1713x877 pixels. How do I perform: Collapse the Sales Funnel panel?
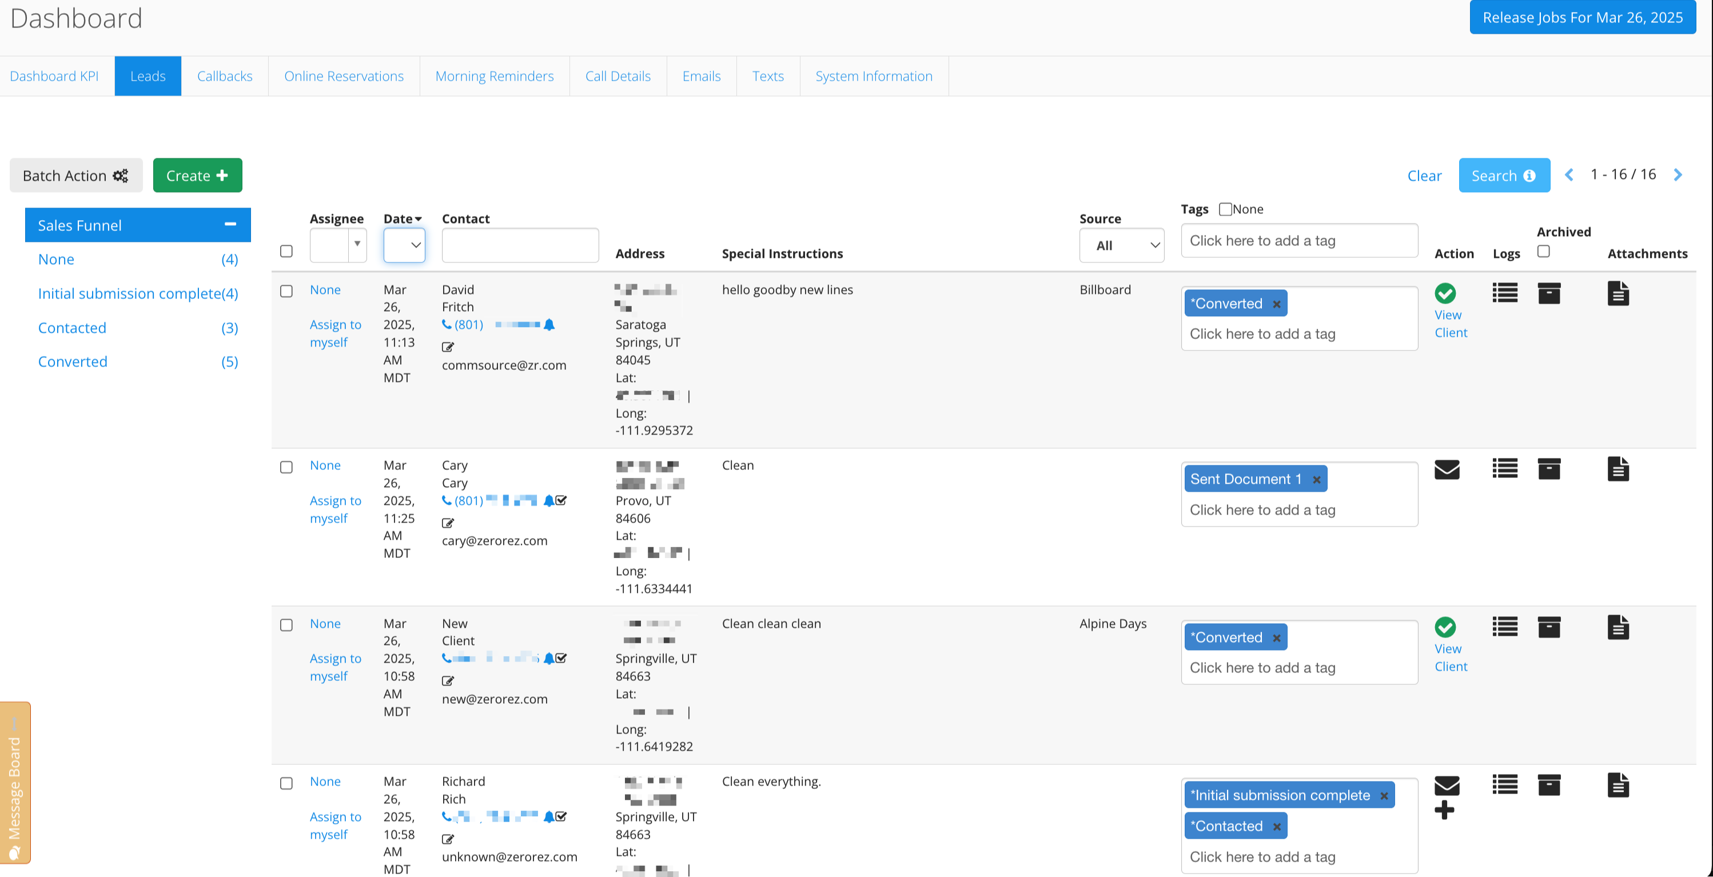pyautogui.click(x=230, y=225)
